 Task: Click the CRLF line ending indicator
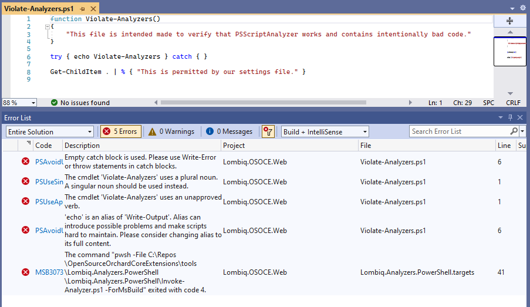coord(513,103)
